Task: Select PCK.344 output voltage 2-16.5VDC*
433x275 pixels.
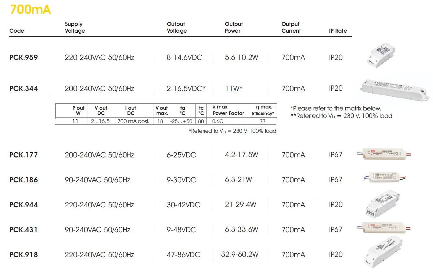Action: click(x=186, y=89)
